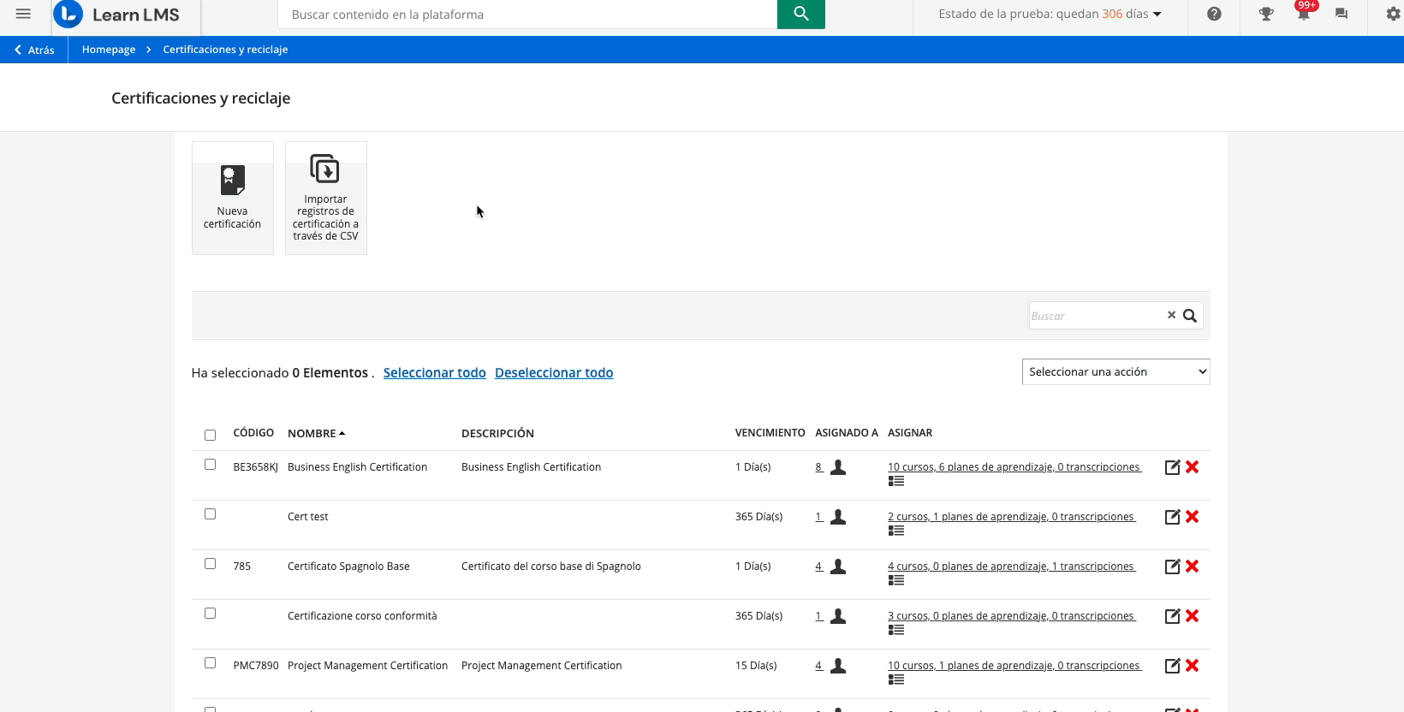This screenshot has height=712, width=1404.
Task: Edit Business English Certification with pencil icon
Action: (x=1173, y=467)
